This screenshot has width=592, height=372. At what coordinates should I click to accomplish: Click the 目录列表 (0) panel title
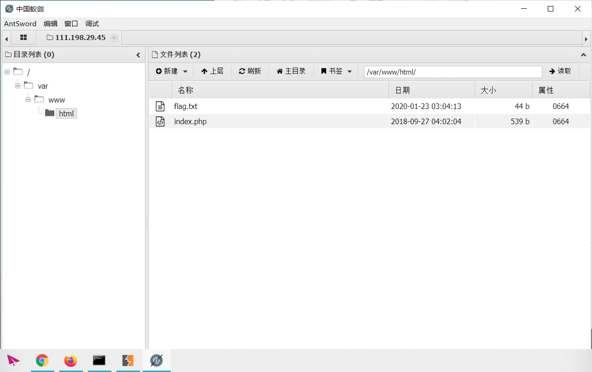pyautogui.click(x=34, y=55)
